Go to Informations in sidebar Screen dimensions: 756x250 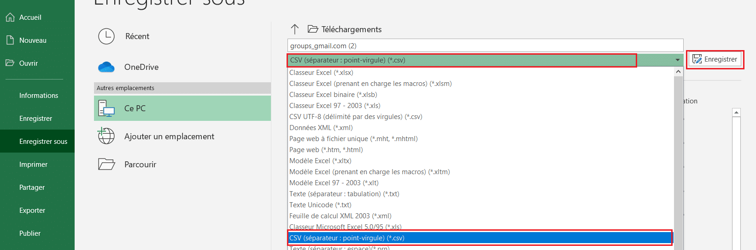[x=39, y=96]
